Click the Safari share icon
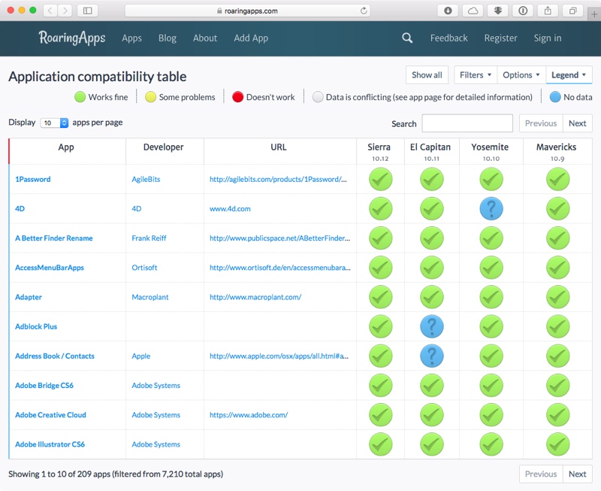Viewport: 601px width, 491px height. coord(548,11)
